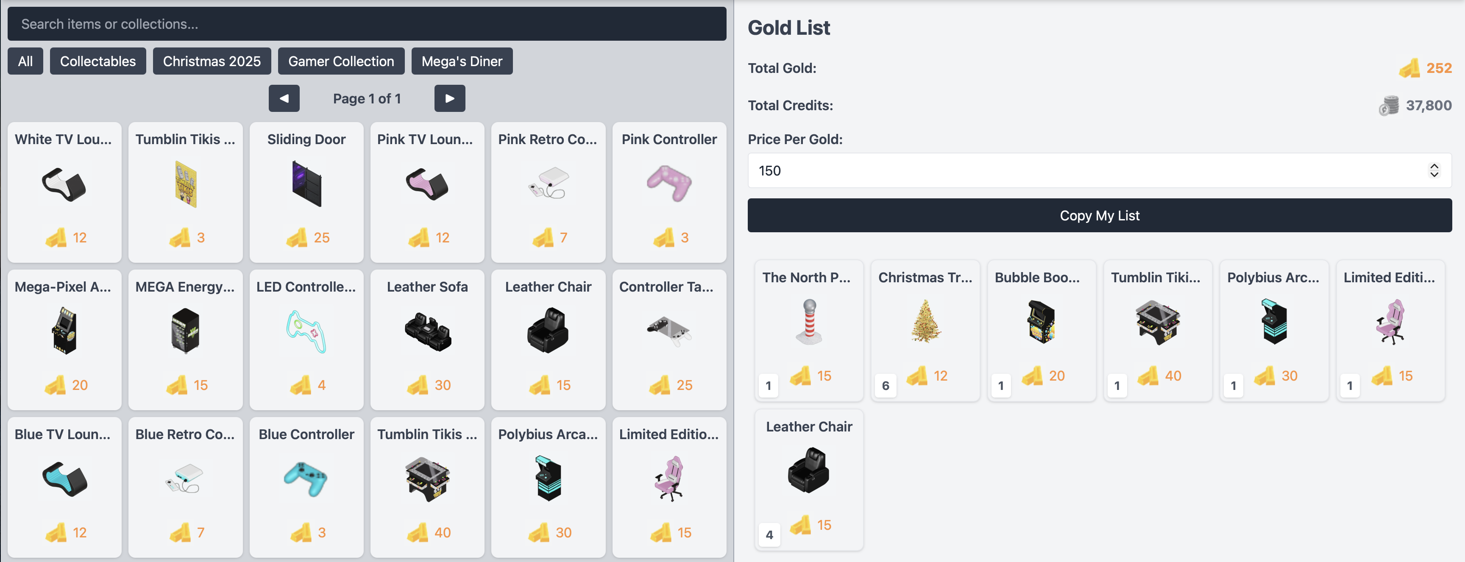Go to the previous page arrow
This screenshot has width=1465, height=562.
tap(284, 98)
